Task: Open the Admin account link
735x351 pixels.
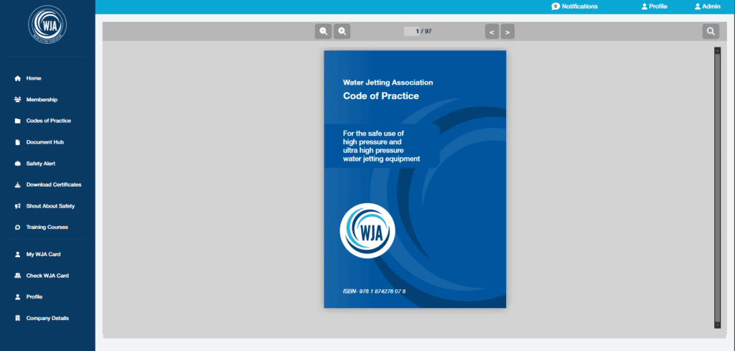Action: tap(707, 6)
